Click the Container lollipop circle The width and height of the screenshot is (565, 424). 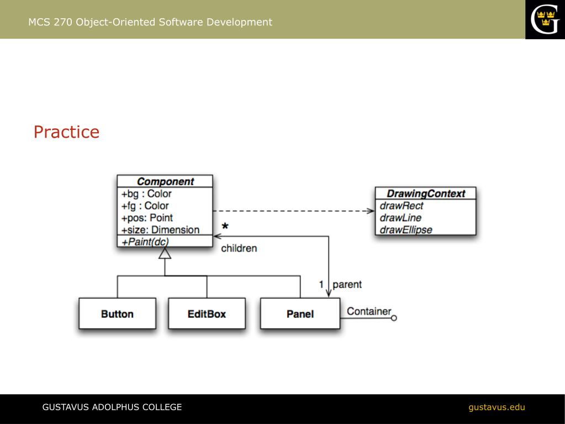[x=394, y=318]
